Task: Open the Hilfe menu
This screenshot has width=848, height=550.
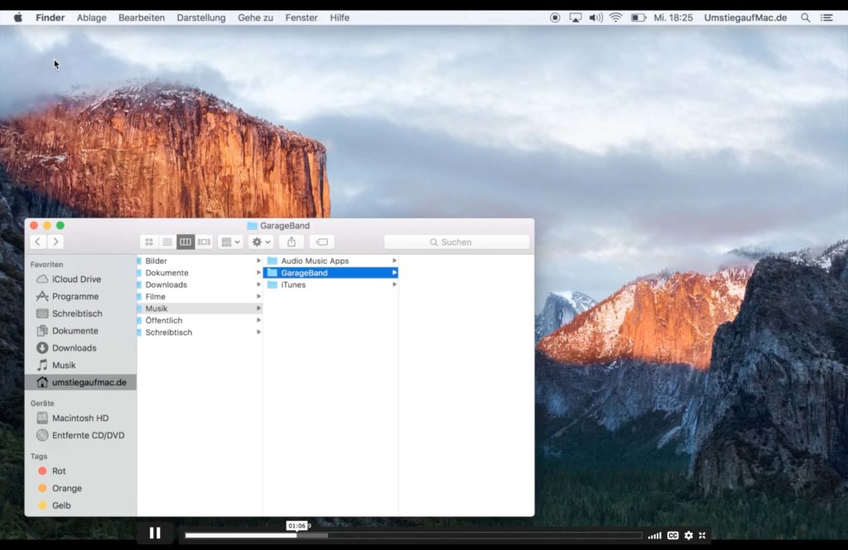Action: coord(339,18)
